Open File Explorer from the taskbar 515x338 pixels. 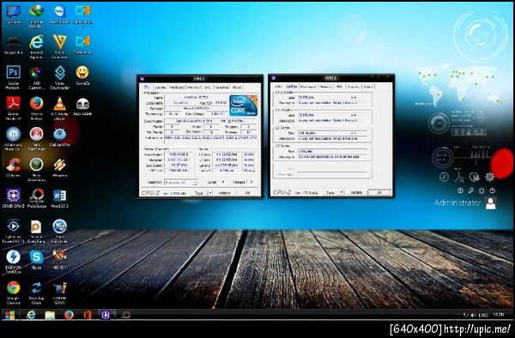click(50, 316)
